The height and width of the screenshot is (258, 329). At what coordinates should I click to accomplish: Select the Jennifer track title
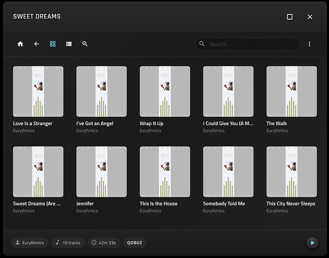(85, 204)
